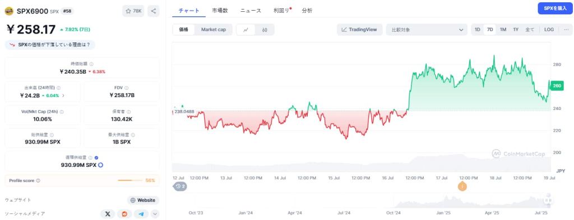Click the Profile score info icon

38,180
